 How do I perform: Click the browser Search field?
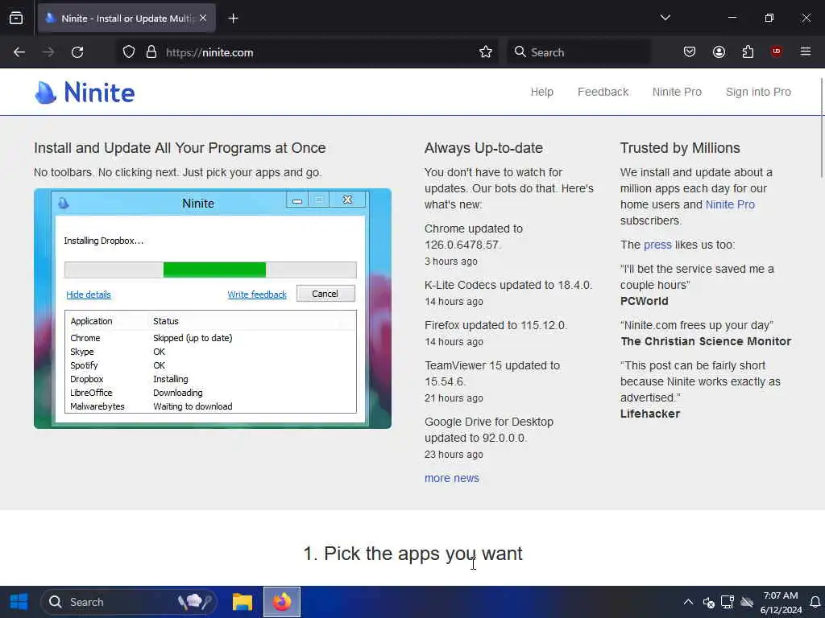coord(578,52)
